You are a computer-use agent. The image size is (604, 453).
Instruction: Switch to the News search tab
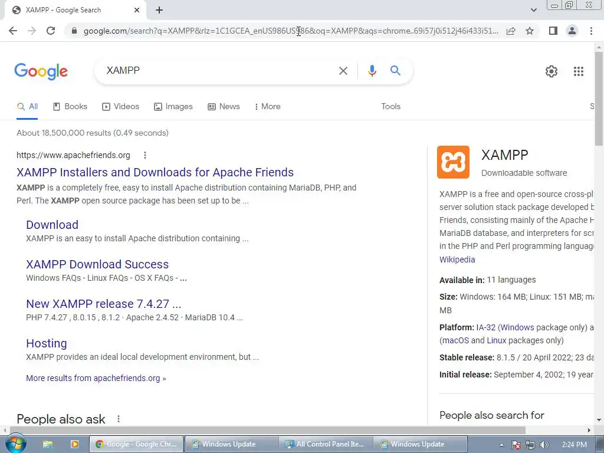point(224,107)
